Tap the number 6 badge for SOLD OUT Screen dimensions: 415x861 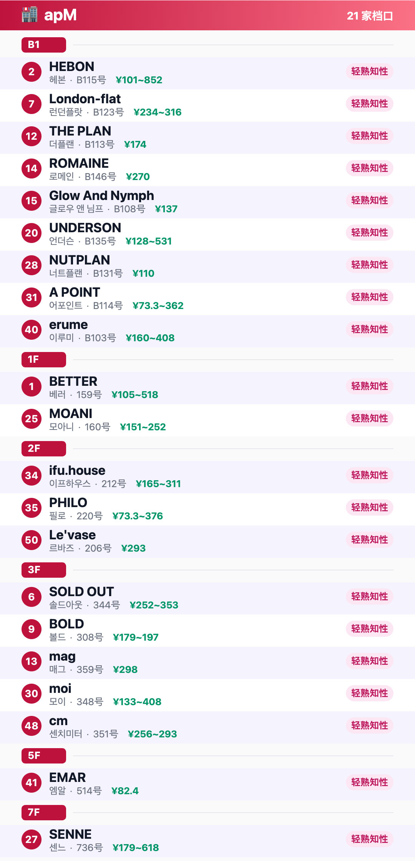[32, 597]
